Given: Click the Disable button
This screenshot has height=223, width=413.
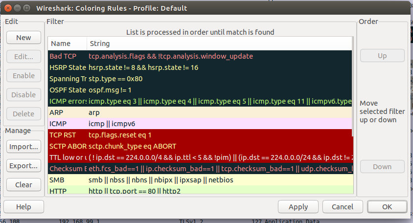Looking at the screenshot, I should [23, 95].
